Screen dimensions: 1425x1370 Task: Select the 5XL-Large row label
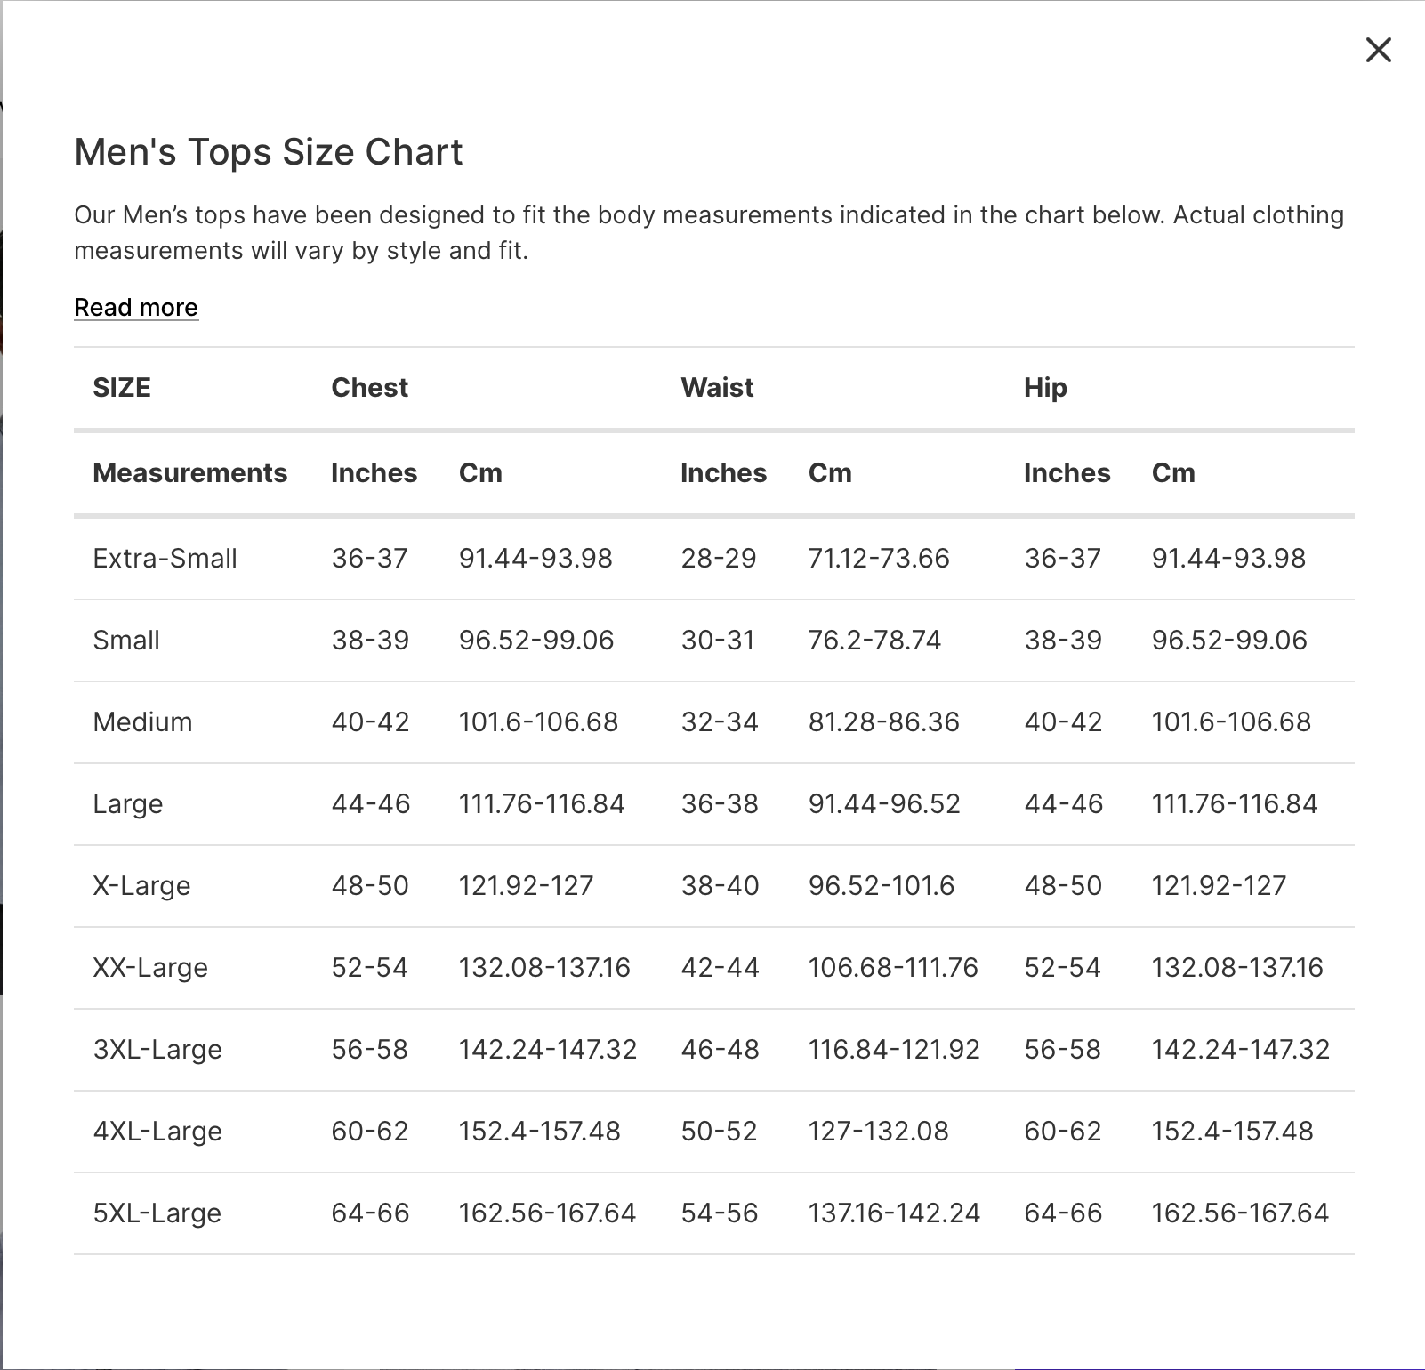click(x=157, y=1213)
